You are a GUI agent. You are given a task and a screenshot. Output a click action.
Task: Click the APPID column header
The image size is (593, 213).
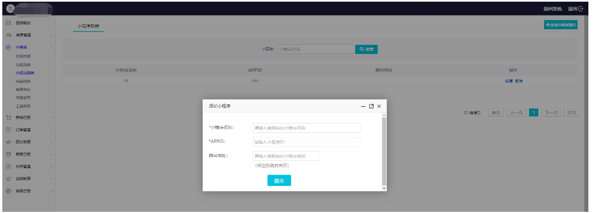[255, 70]
